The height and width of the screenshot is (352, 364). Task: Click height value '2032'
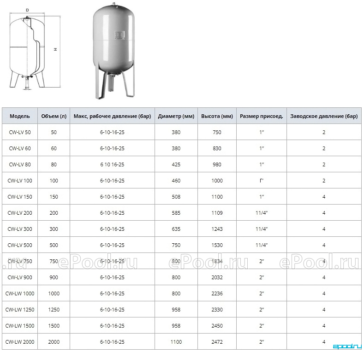[217, 277]
